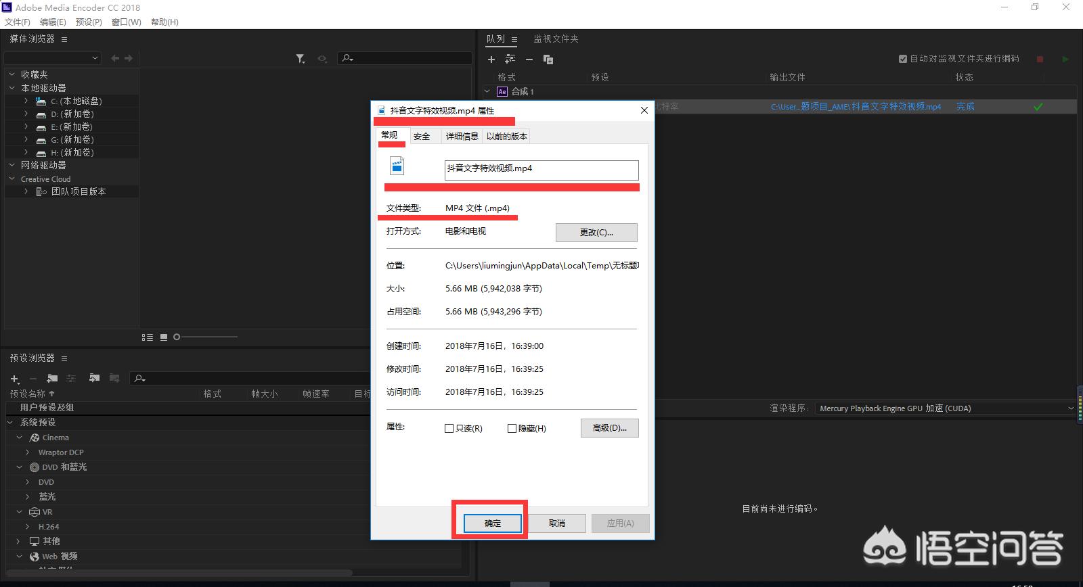Toggle the 只读(R) read-only checkbox
Screen dimensions: 1083x587
(x=449, y=428)
